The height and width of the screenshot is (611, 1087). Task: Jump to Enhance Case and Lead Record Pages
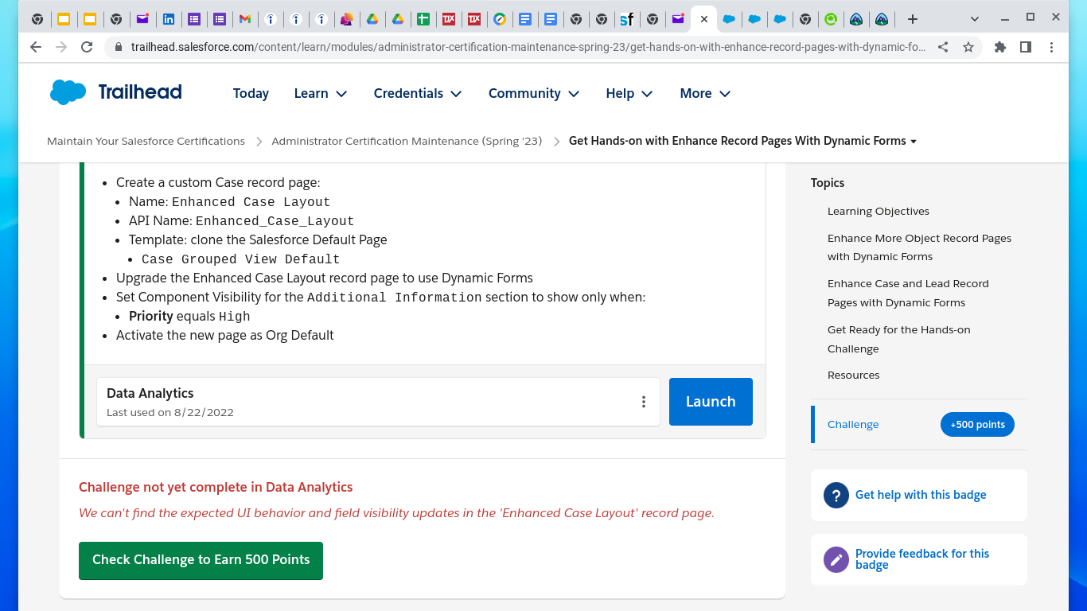[908, 293]
